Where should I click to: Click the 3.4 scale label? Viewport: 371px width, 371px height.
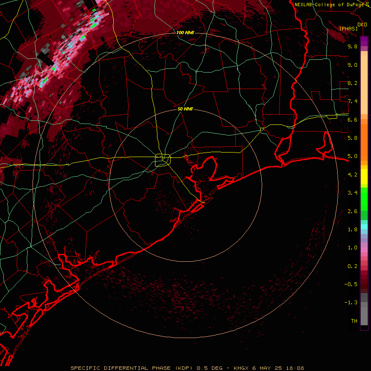[352, 193]
